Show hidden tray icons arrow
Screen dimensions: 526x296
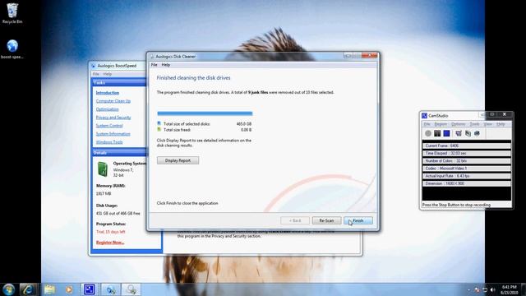pos(468,289)
